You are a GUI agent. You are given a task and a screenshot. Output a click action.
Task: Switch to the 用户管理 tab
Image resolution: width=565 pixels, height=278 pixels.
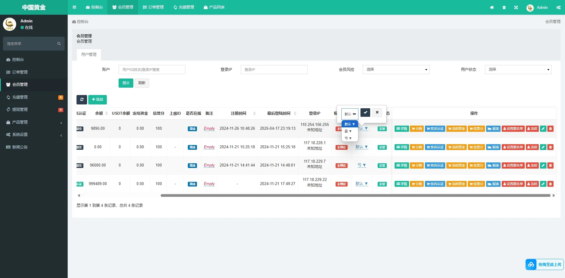(89, 54)
